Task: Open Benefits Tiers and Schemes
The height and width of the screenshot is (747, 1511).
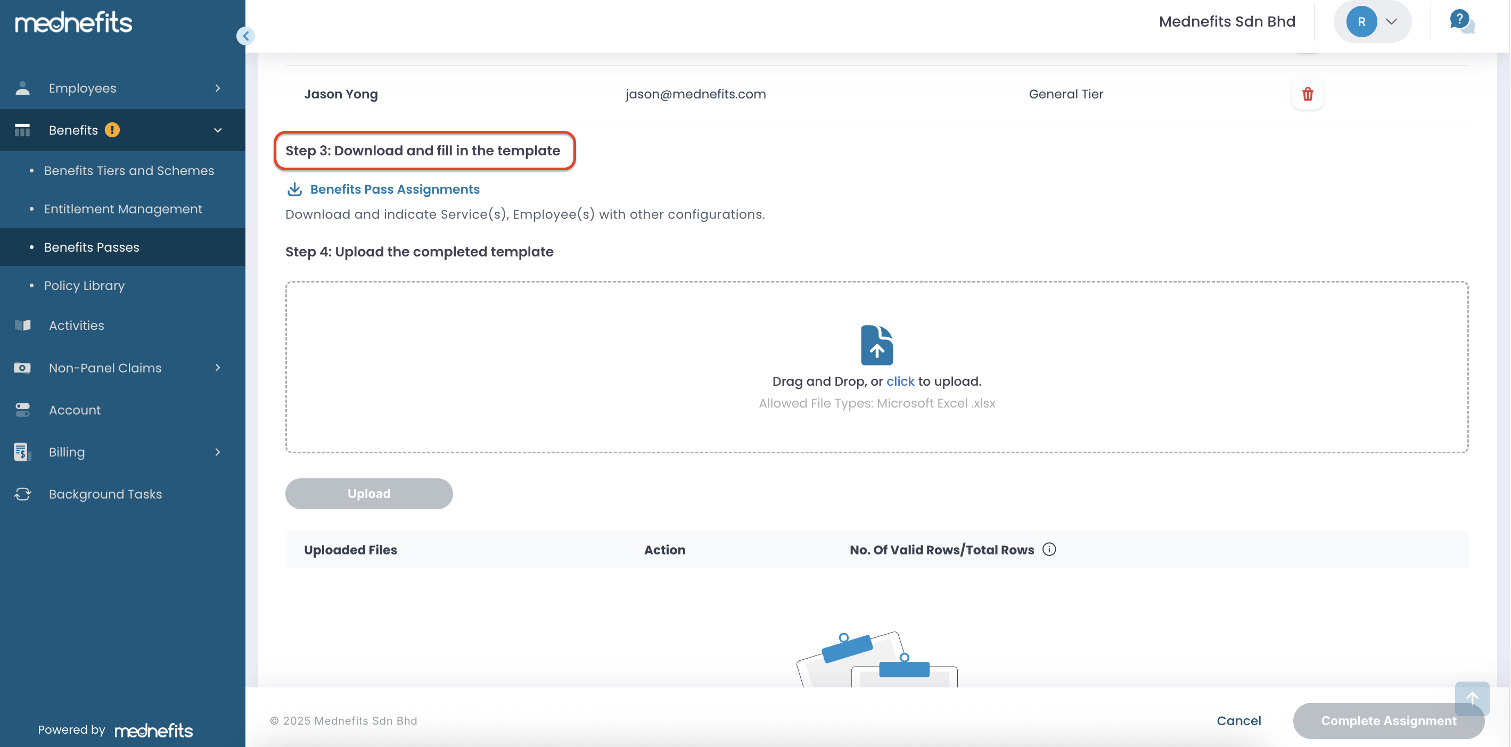Action: (129, 171)
